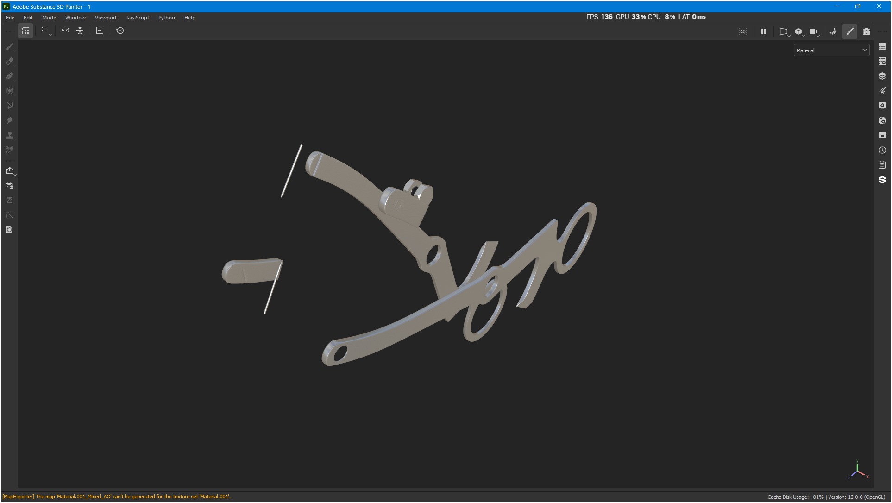The height and width of the screenshot is (503, 892).
Task: Toggle hide-selection eye icon in top toolbar
Action: [743, 31]
